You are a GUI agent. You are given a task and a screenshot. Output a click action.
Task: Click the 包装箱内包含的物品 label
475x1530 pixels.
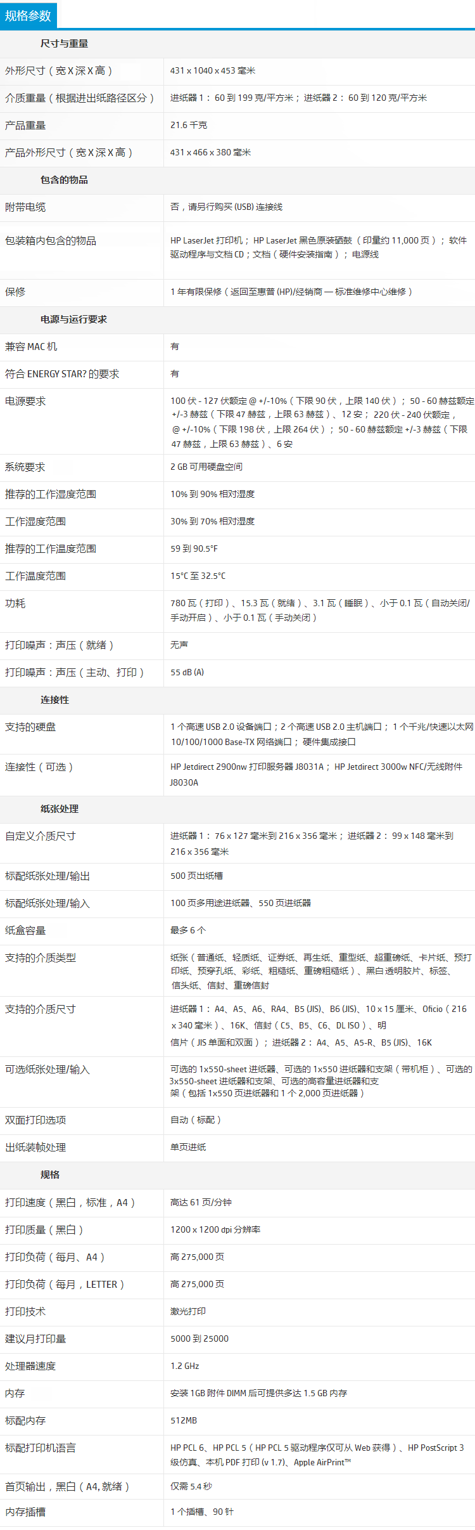pos(51,241)
